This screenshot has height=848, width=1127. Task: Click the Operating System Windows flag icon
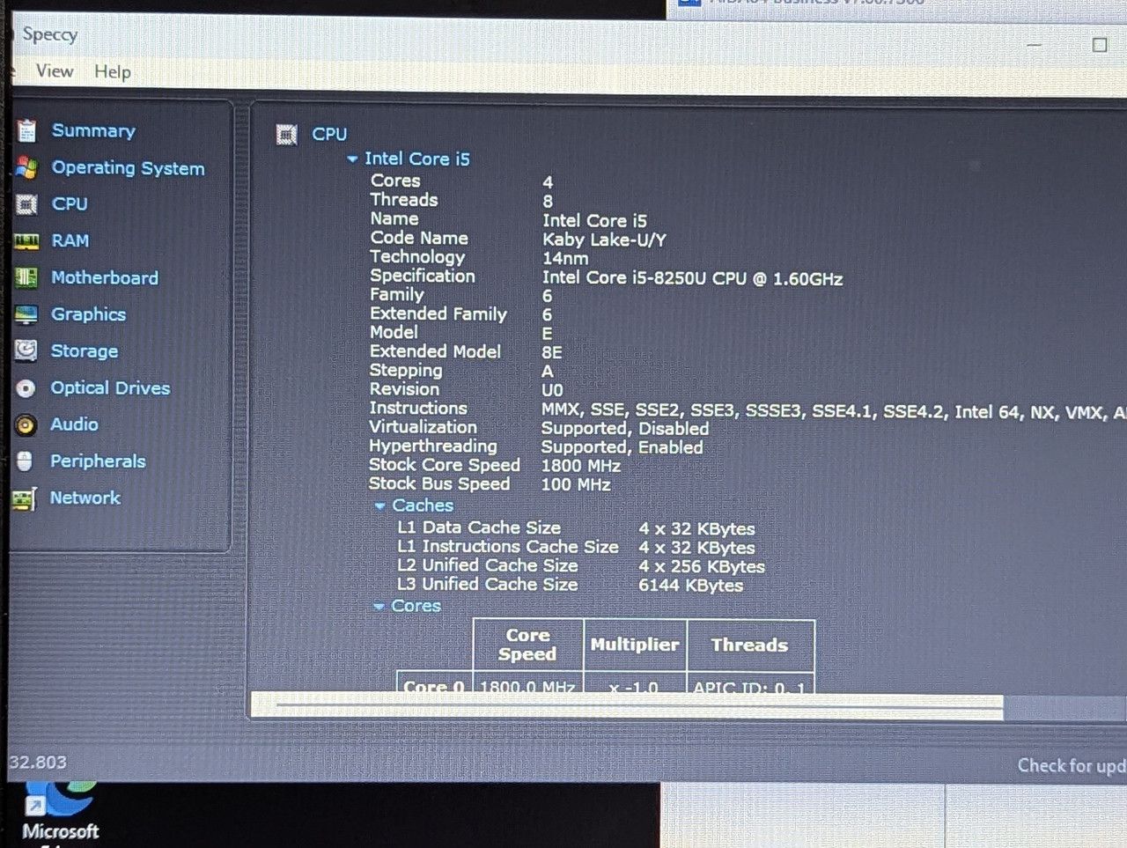click(27, 167)
